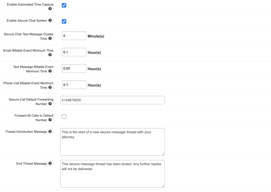Screen dimensions: 271x192
Task: Click help icon next to End Thread Message
Action: 50,163
